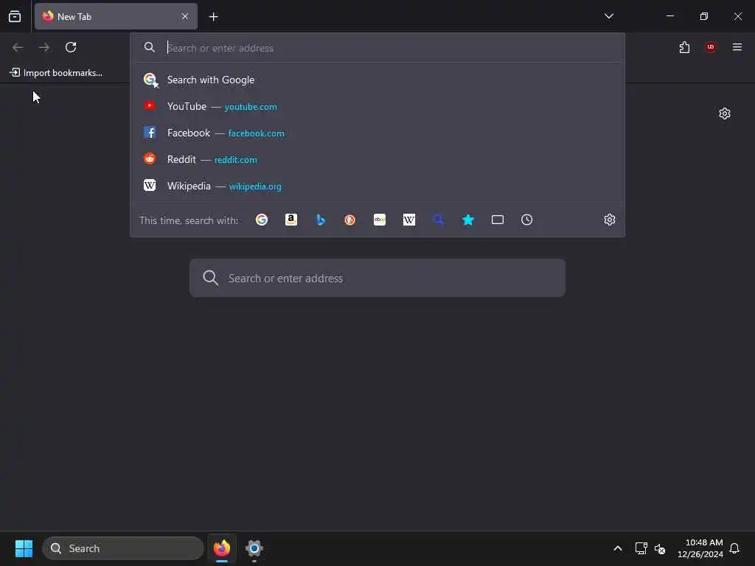
Task: Search this time with Amazon icon
Action: [x=290, y=220]
